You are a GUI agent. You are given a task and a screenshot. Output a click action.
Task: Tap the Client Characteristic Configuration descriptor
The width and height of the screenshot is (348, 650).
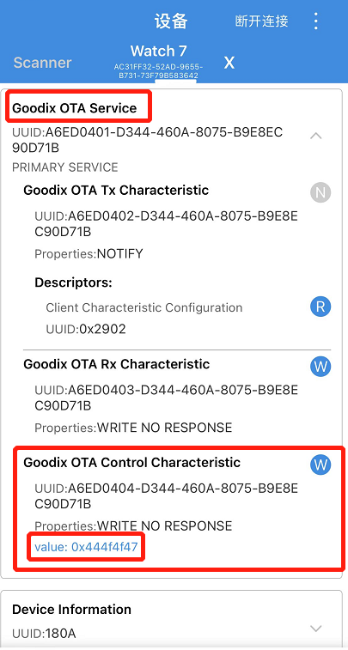pos(144,307)
